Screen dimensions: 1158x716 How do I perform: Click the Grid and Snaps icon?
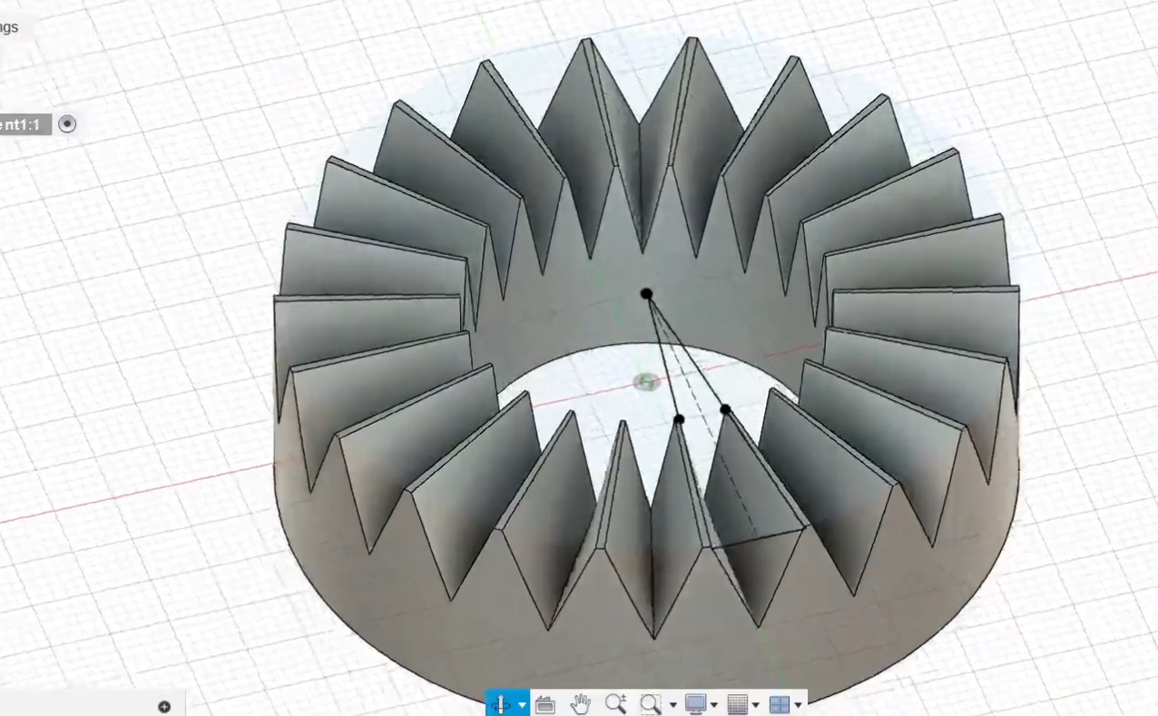click(738, 704)
